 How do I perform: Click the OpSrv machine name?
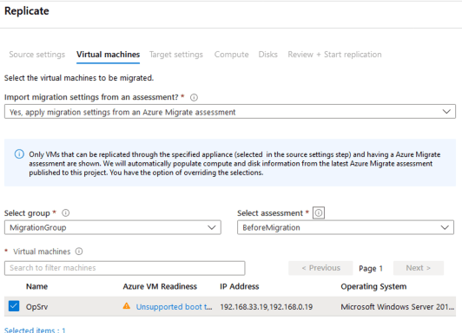click(x=36, y=307)
